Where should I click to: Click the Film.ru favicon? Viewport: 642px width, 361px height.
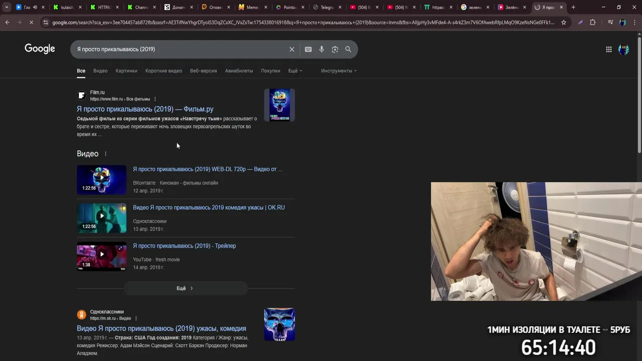pos(81,95)
